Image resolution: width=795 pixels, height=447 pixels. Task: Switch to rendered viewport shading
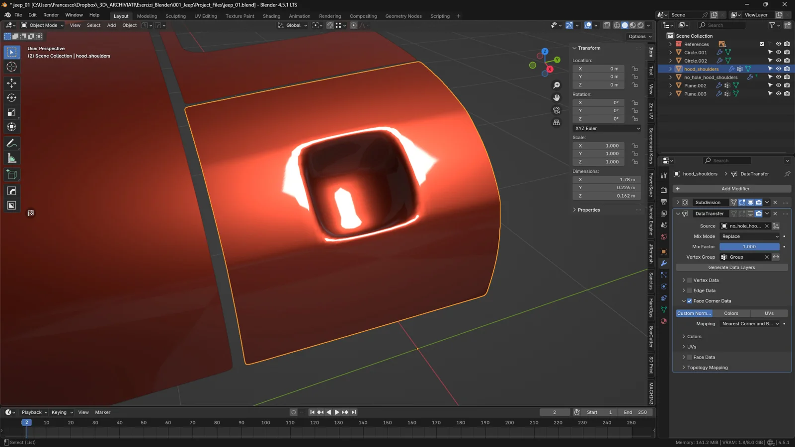[x=641, y=25]
